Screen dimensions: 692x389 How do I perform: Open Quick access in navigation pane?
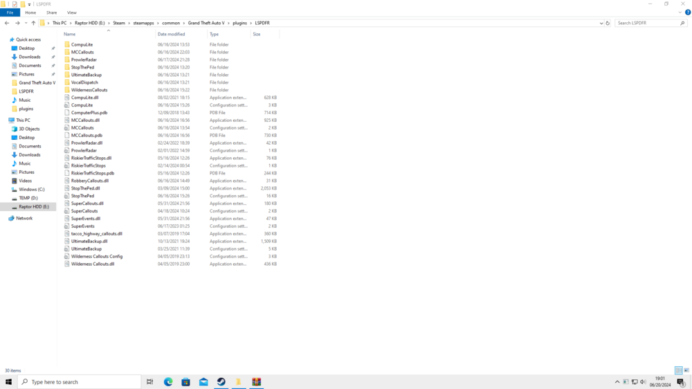28,39
